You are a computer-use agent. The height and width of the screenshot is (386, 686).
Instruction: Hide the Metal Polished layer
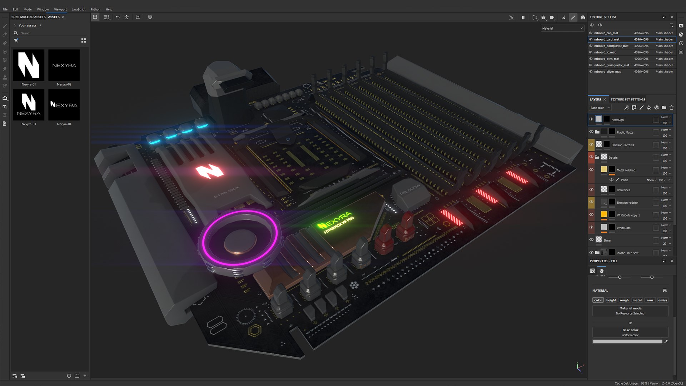point(591,170)
